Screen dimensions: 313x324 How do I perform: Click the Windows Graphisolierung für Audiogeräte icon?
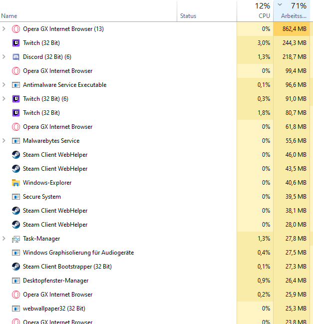[16, 253]
